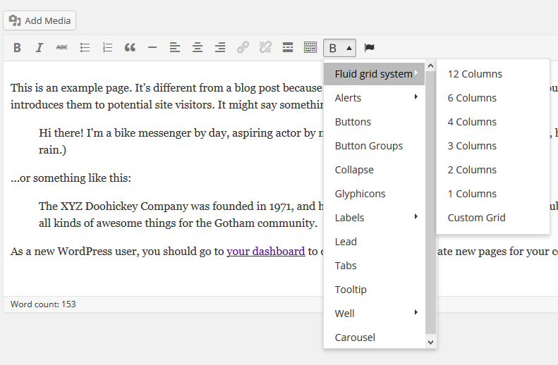This screenshot has height=365, width=558.
Task: Choose Lead from the menu
Action: (x=374, y=242)
